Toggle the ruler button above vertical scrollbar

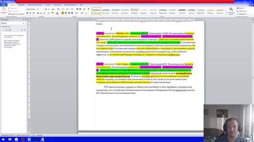click(253, 20)
